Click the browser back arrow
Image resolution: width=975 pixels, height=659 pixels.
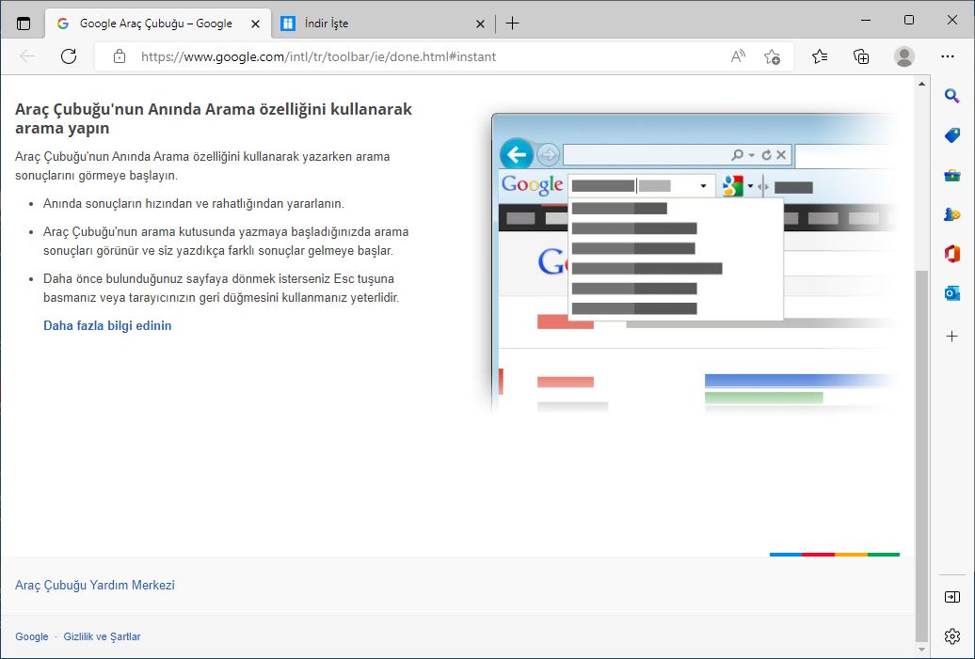(26, 56)
